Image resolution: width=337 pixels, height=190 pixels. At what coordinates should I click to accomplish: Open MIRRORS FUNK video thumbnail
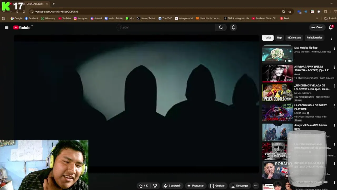[x=277, y=73]
